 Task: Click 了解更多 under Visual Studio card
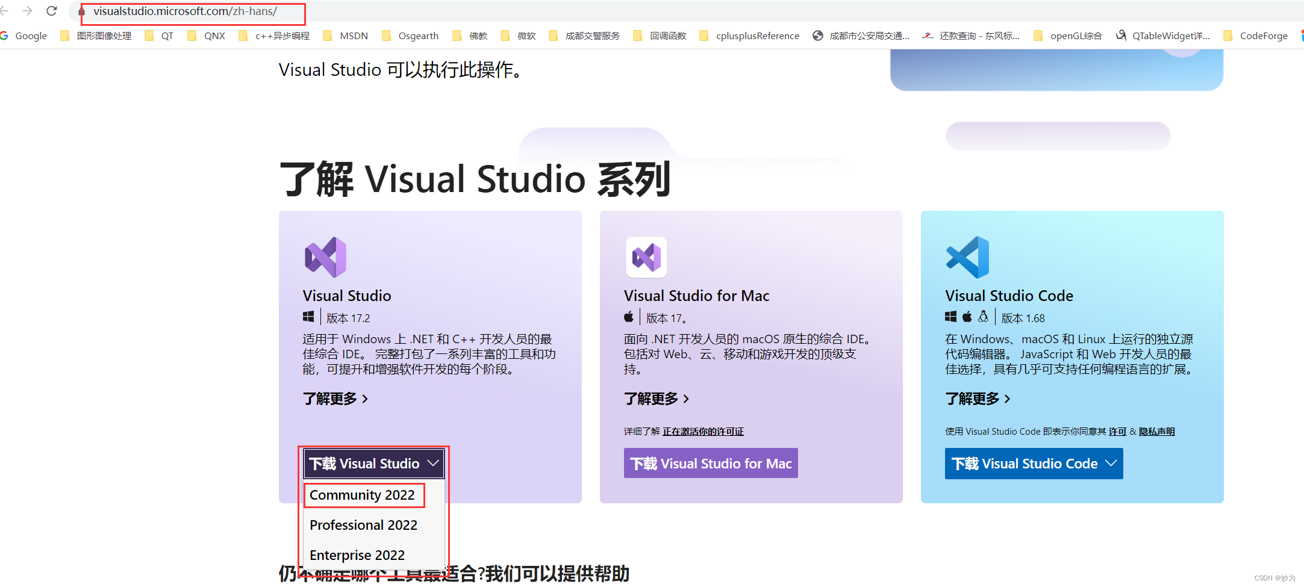pyautogui.click(x=335, y=399)
